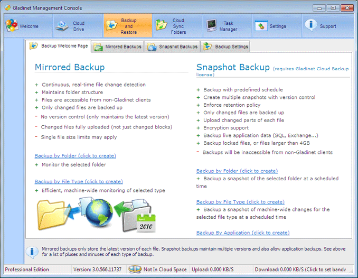Click the Task Manager monitor icon
Screen dimensions: 358x278
[x=212, y=25]
